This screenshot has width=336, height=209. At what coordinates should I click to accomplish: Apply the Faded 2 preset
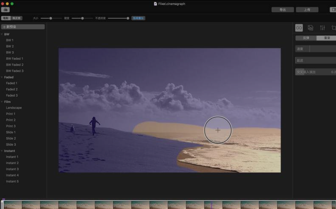click(x=12, y=89)
